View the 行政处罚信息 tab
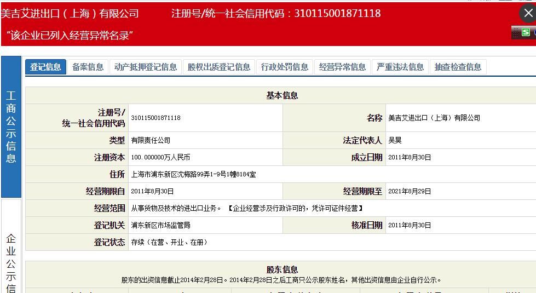 (285, 67)
